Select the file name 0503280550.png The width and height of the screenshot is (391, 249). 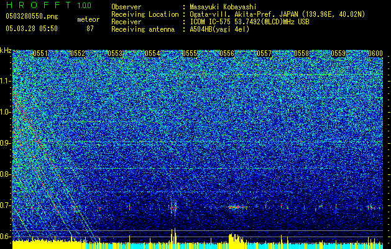click(32, 17)
